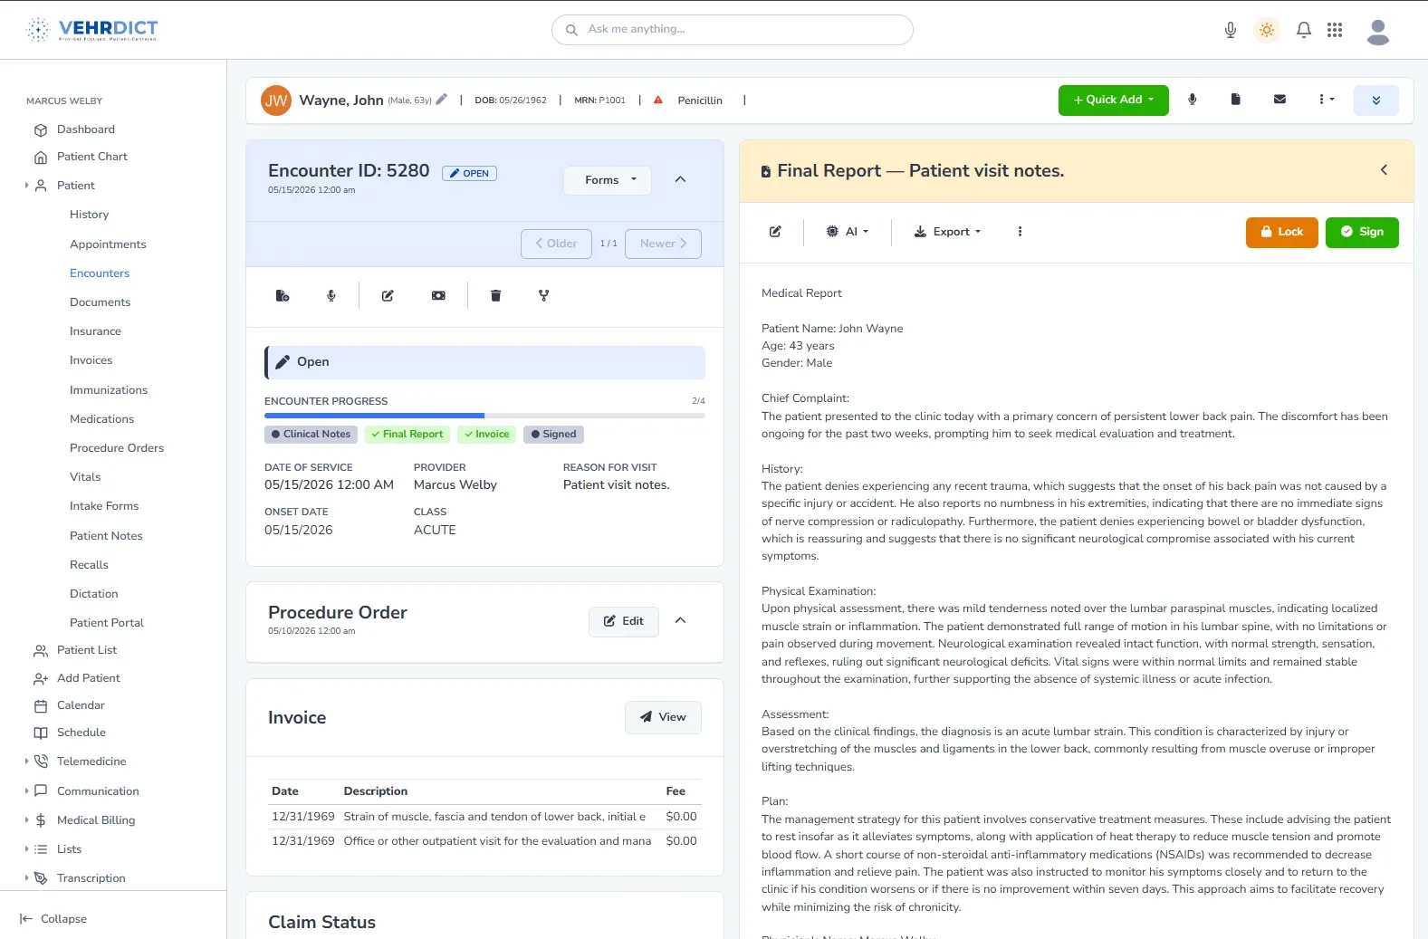
Task: Click patient header document icon
Action: click(1236, 100)
